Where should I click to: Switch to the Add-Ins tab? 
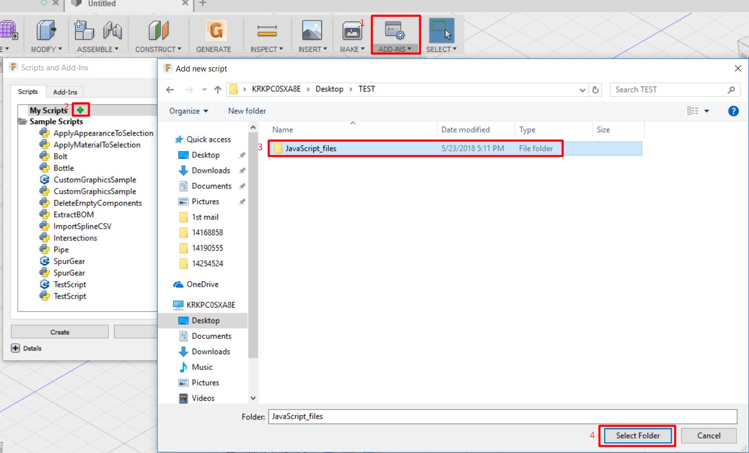[x=65, y=92]
